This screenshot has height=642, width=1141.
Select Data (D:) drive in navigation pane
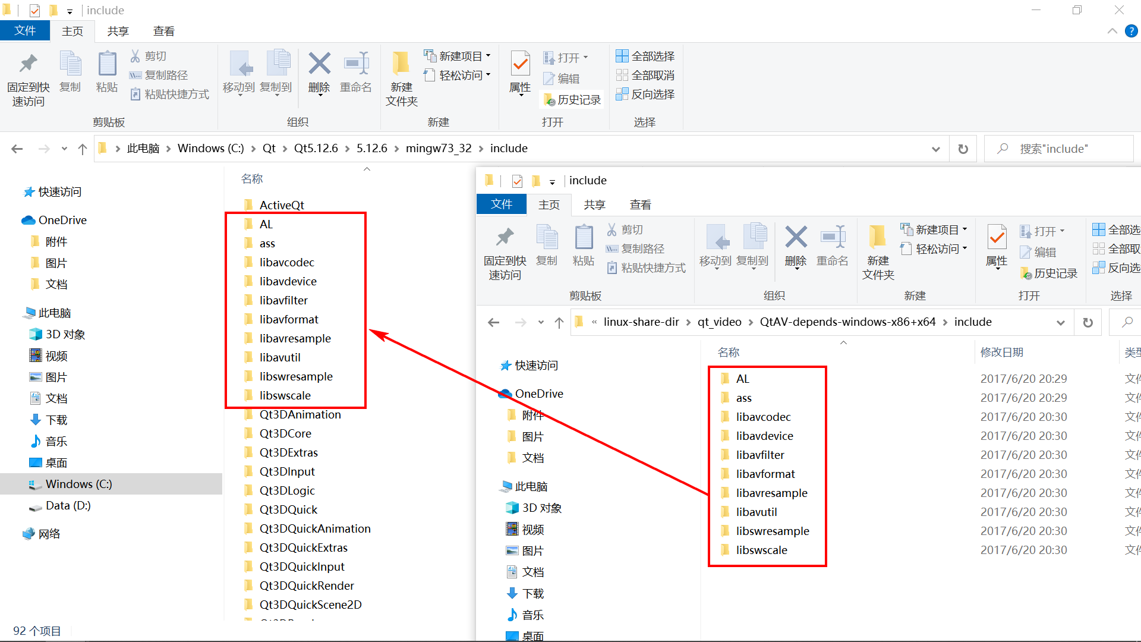[x=68, y=505]
